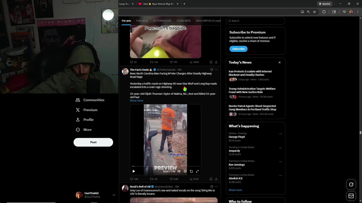Open Grok icon on Rock'n Roll of All post
Image resolution: width=362 pixels, height=203 pixels.
(212, 187)
